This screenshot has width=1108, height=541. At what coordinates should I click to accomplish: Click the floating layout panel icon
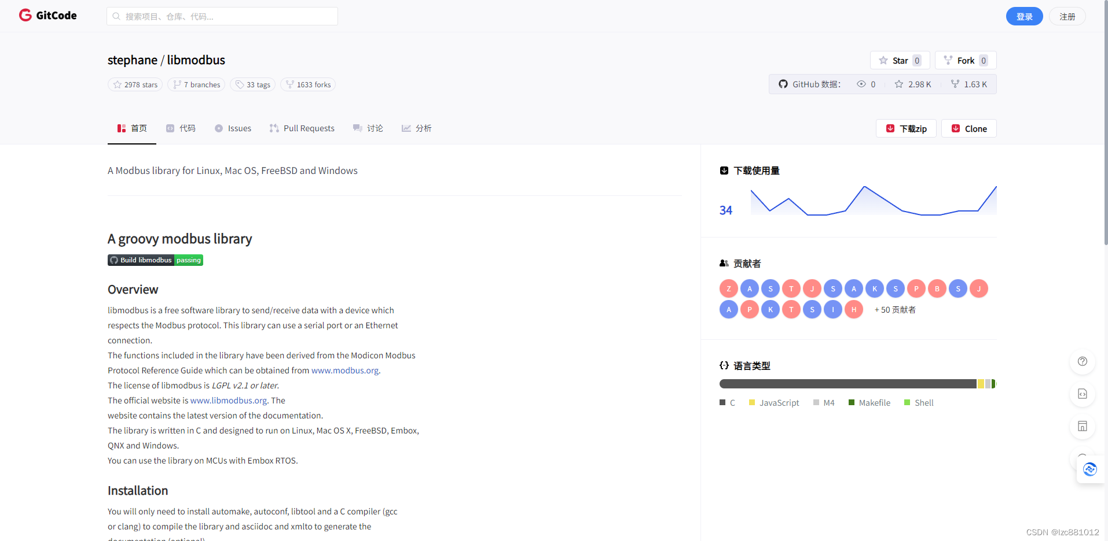tap(1083, 426)
